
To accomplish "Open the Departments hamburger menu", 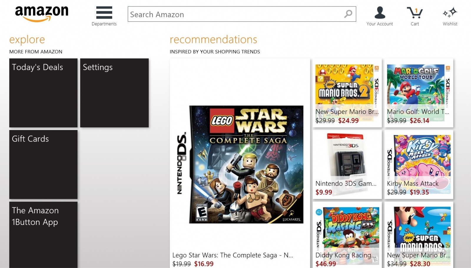I will pyautogui.click(x=104, y=13).
